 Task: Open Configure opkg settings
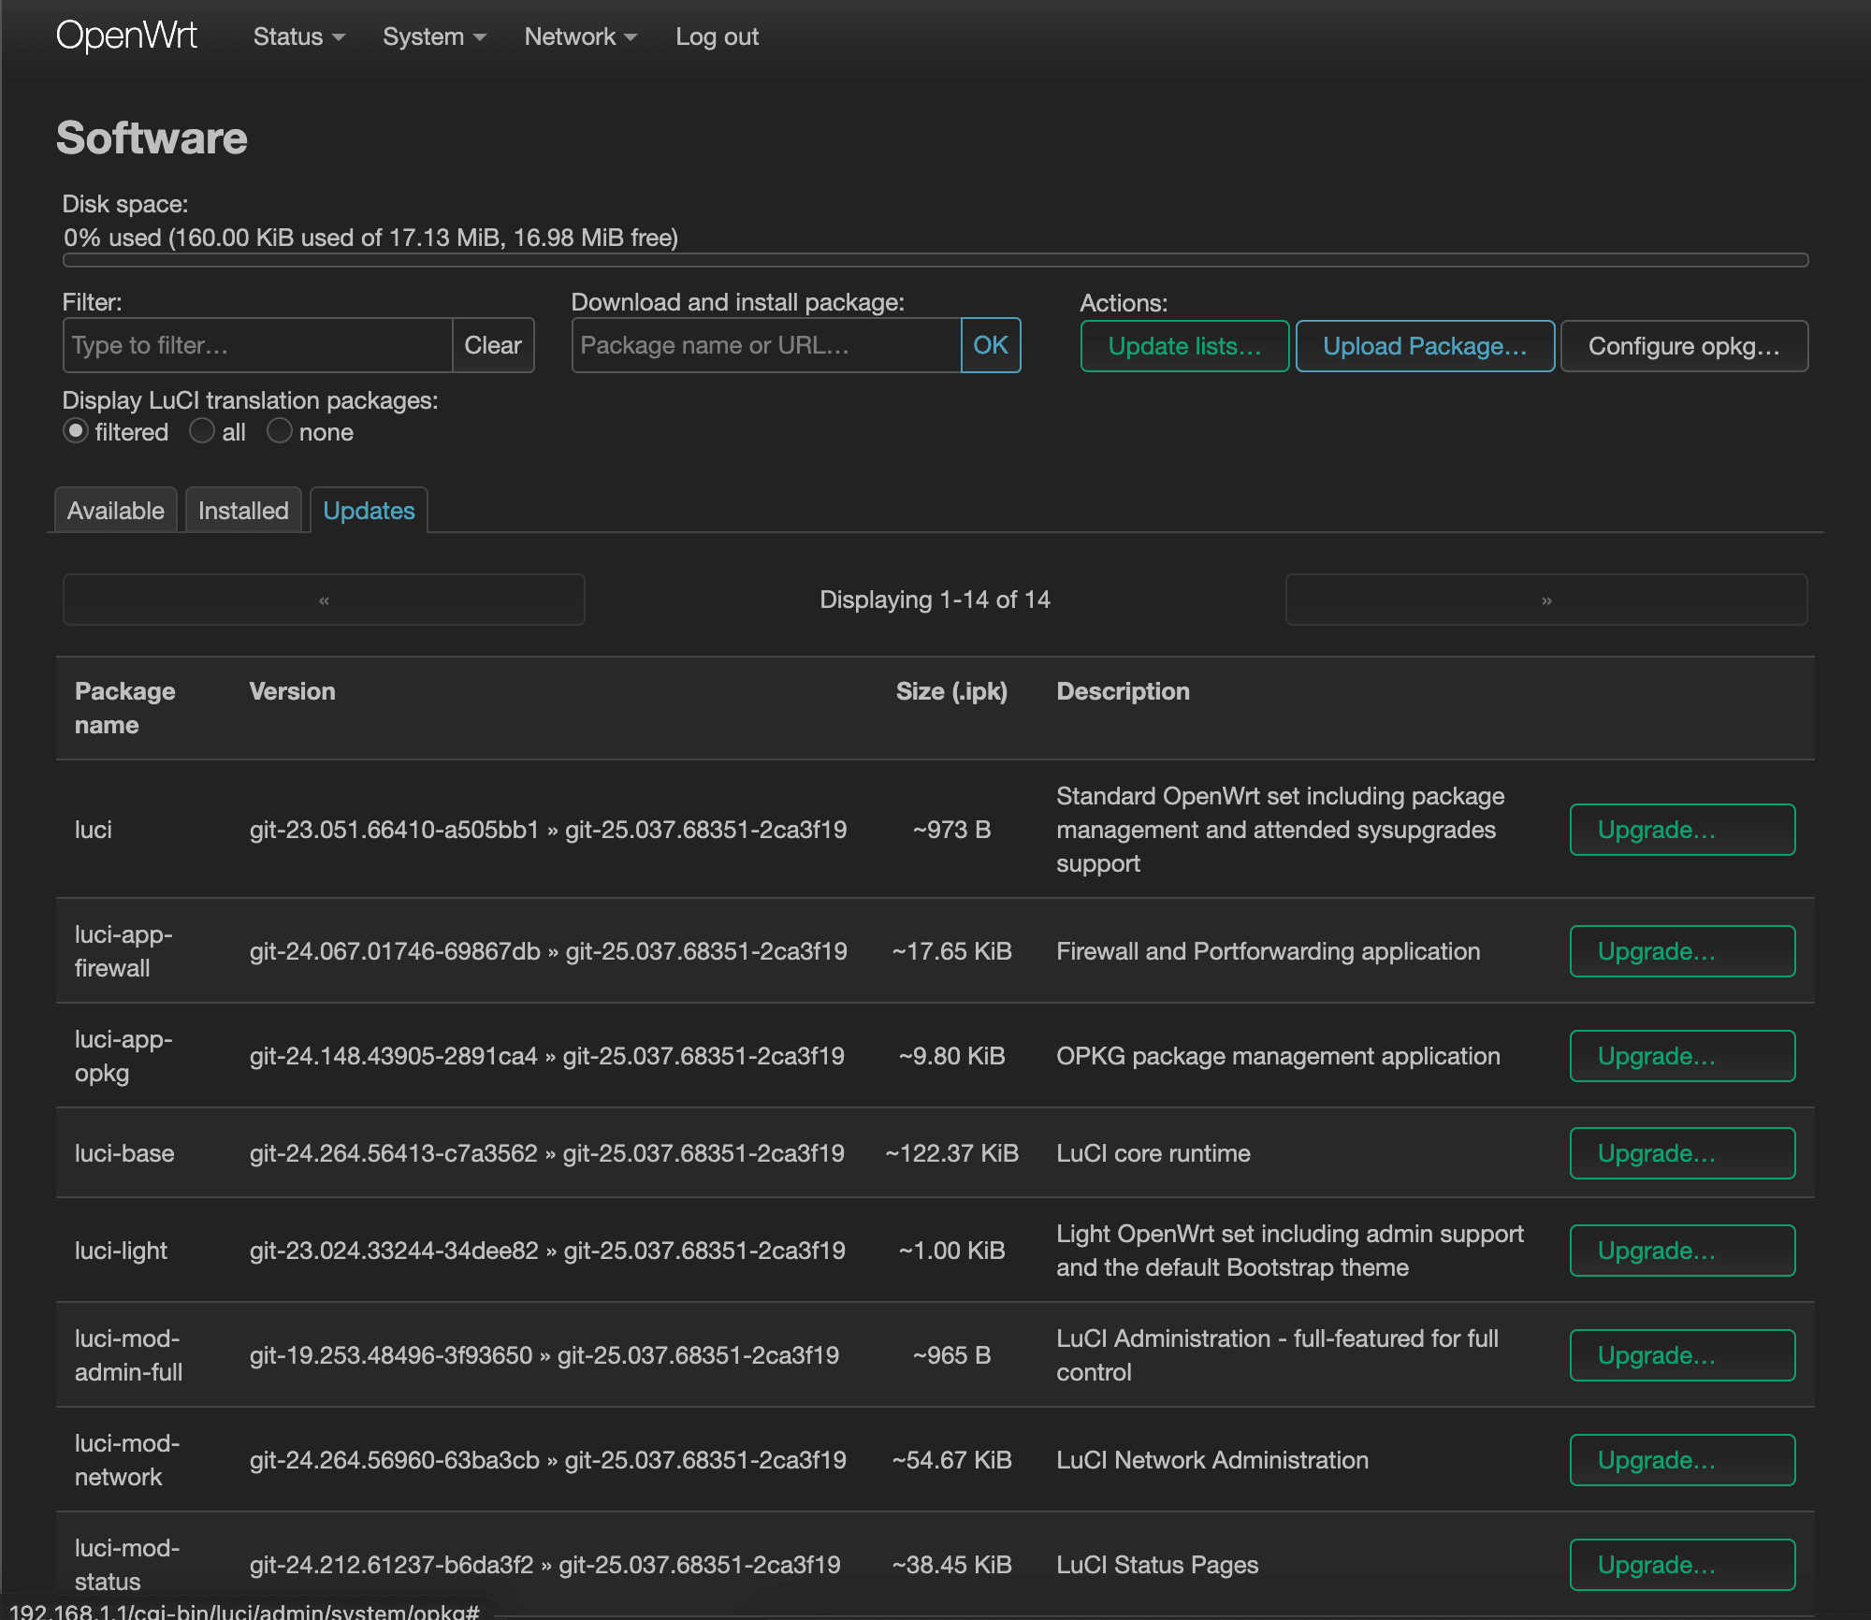click(1684, 346)
